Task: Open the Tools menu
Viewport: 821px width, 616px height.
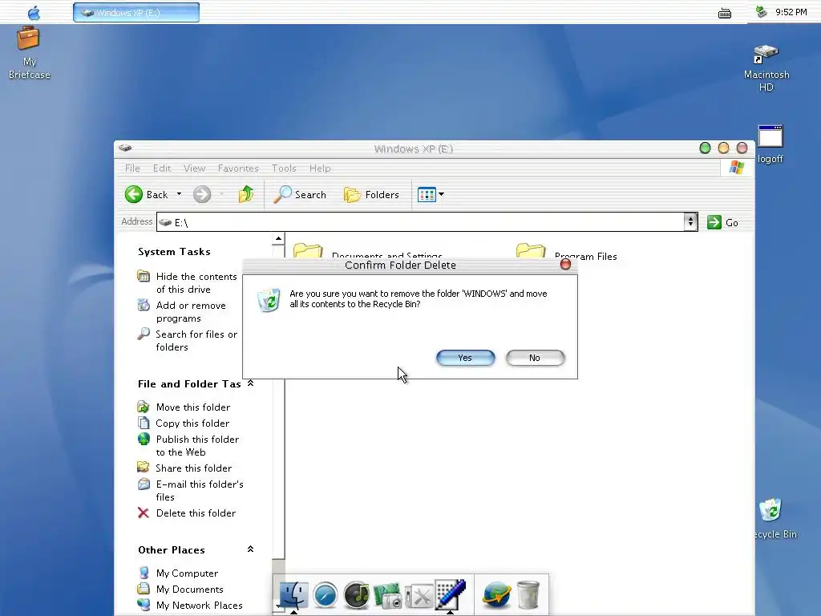Action: click(x=284, y=168)
